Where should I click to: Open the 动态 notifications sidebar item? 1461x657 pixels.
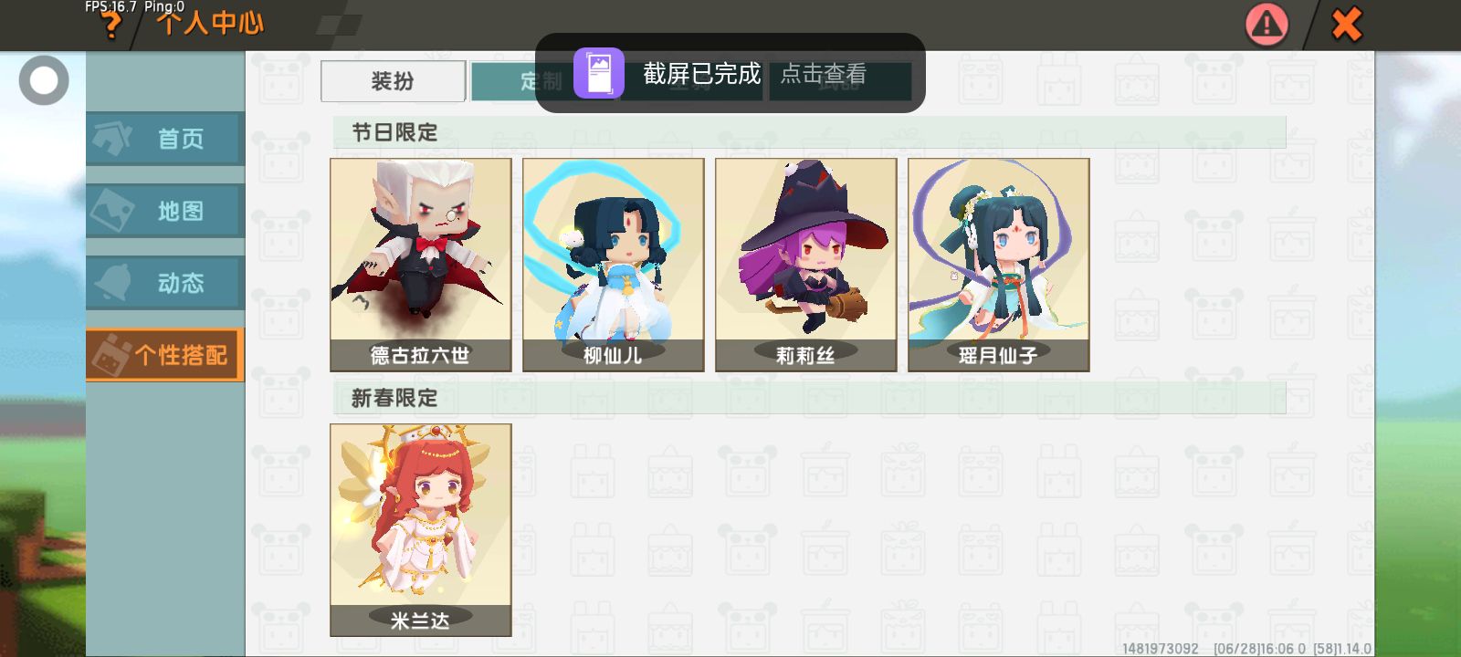click(165, 283)
